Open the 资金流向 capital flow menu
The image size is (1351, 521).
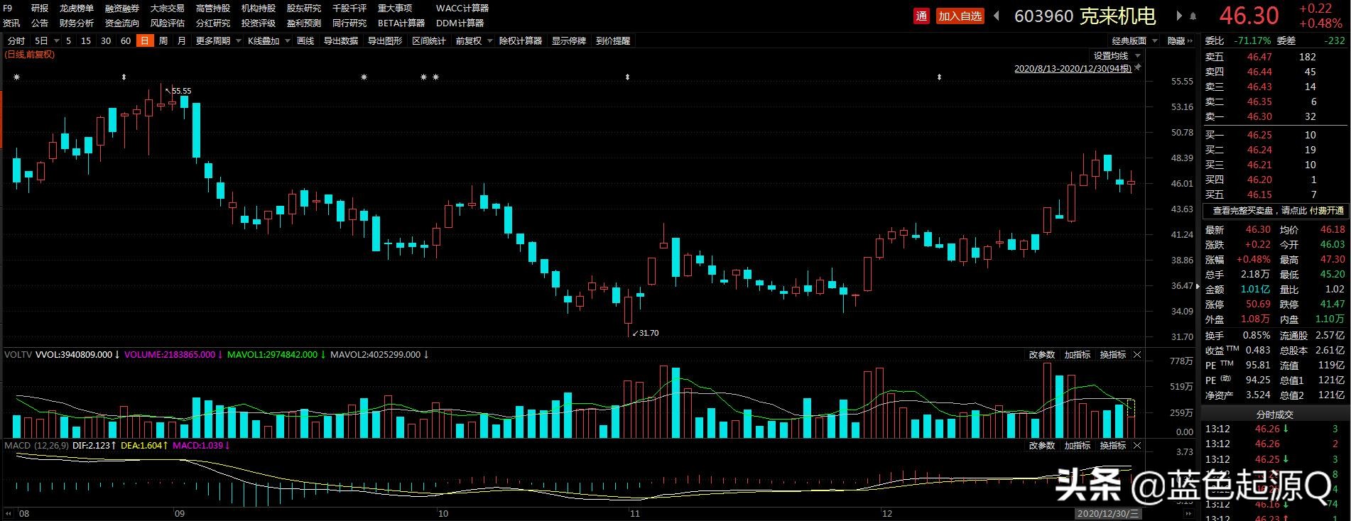click(x=122, y=23)
